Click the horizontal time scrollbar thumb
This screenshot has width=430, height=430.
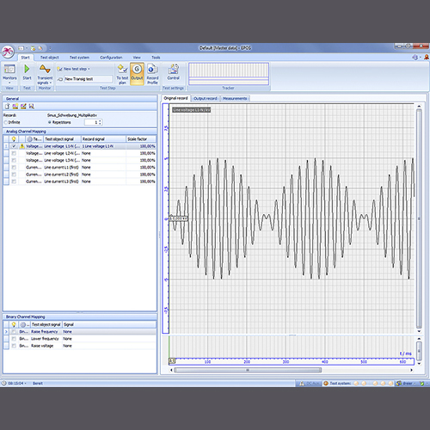pyautogui.click(x=248, y=370)
